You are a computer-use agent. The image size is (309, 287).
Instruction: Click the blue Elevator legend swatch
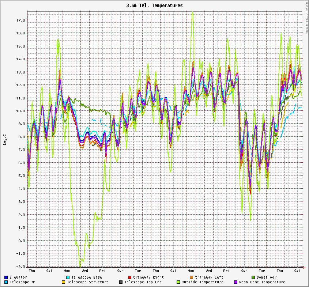6,277
